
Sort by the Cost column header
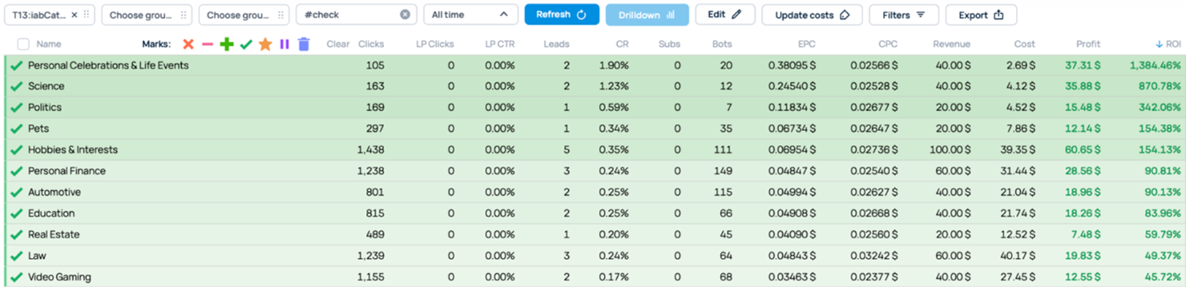pyautogui.click(x=1025, y=44)
